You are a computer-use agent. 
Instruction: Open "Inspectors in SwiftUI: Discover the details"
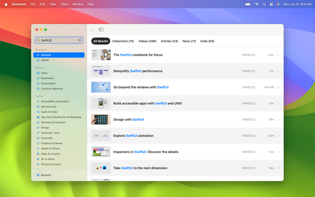tap(146, 152)
